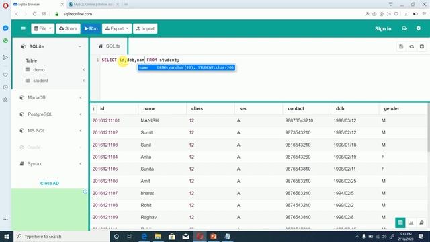The image size is (430, 242).
Task: Click the Sign in link
Action: pos(383,28)
